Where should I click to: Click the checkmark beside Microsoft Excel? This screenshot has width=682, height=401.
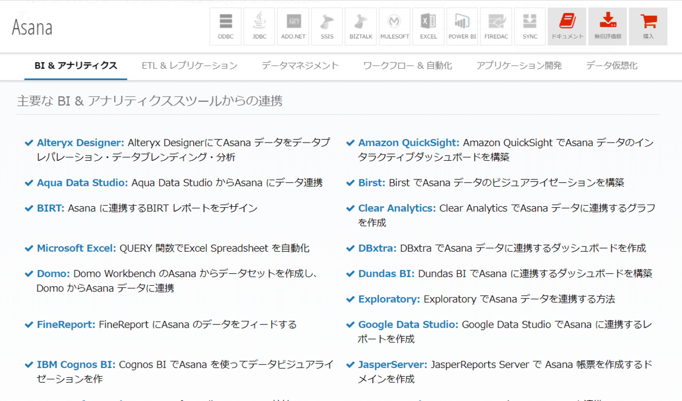point(28,248)
